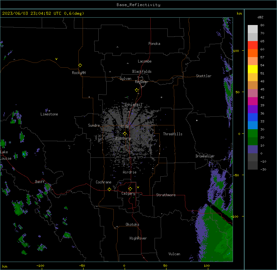Viewport: 277px width, 270px height.
Task: Click the yellow marker below Cochrane
Action: 109,189
